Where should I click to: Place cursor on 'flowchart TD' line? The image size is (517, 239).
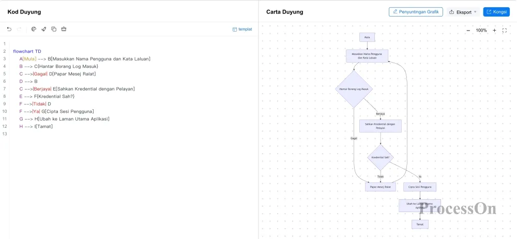(x=27, y=51)
